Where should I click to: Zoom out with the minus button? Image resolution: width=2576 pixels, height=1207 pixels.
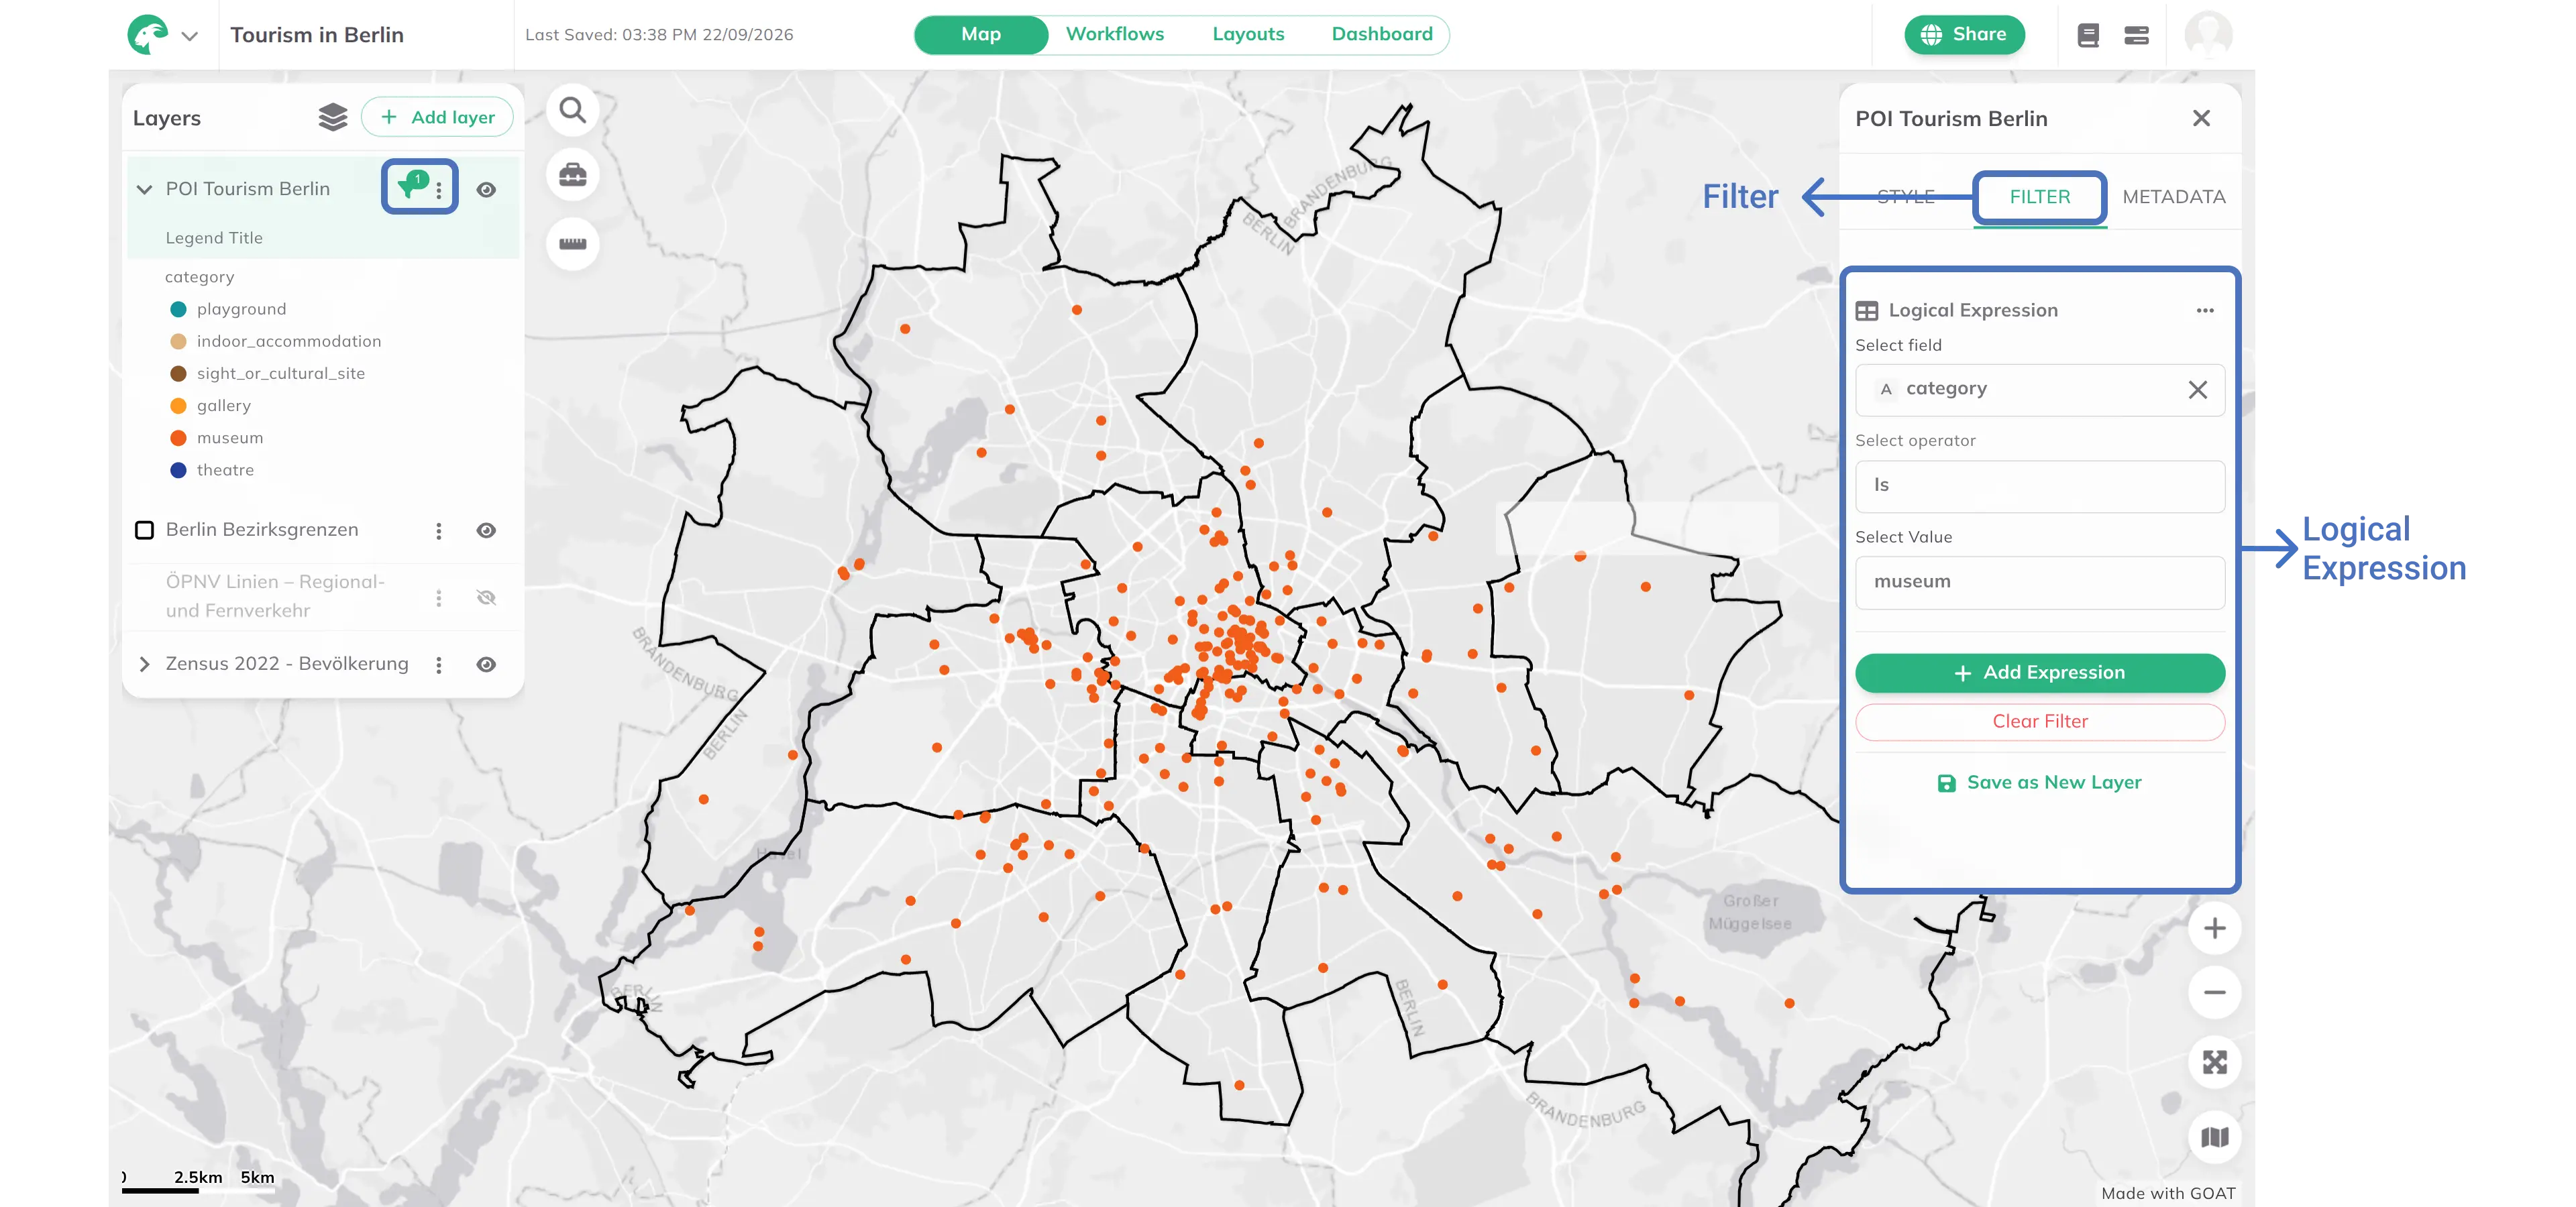pos(2214,992)
